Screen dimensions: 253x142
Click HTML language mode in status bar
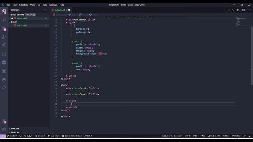point(202,136)
